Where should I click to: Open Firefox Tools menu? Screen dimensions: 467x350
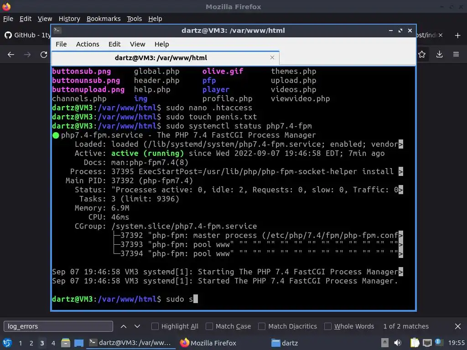135,19
